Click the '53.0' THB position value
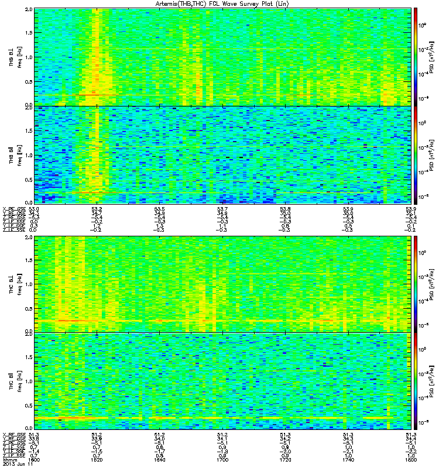 (34, 209)
